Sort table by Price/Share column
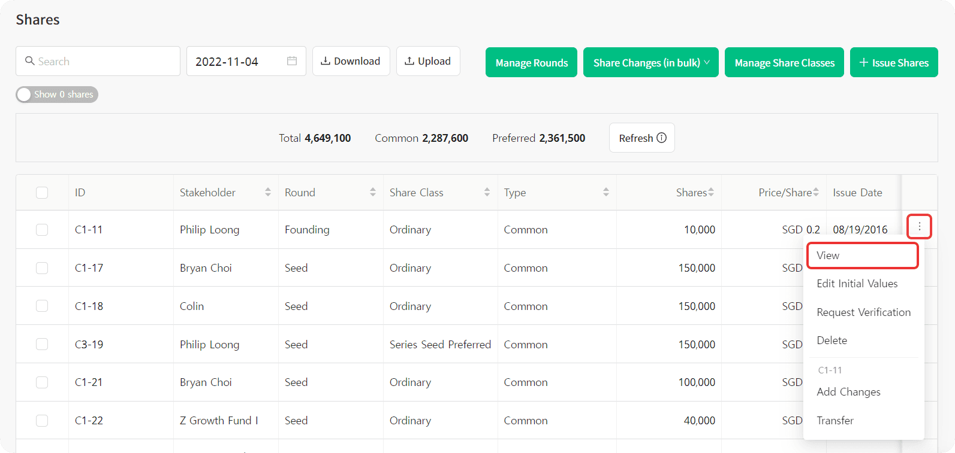The image size is (955, 453). click(x=816, y=192)
